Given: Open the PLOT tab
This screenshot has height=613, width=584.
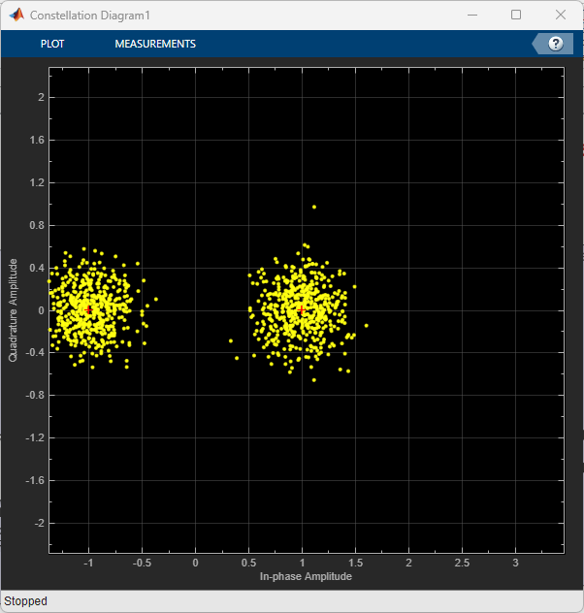Looking at the screenshot, I should (52, 44).
